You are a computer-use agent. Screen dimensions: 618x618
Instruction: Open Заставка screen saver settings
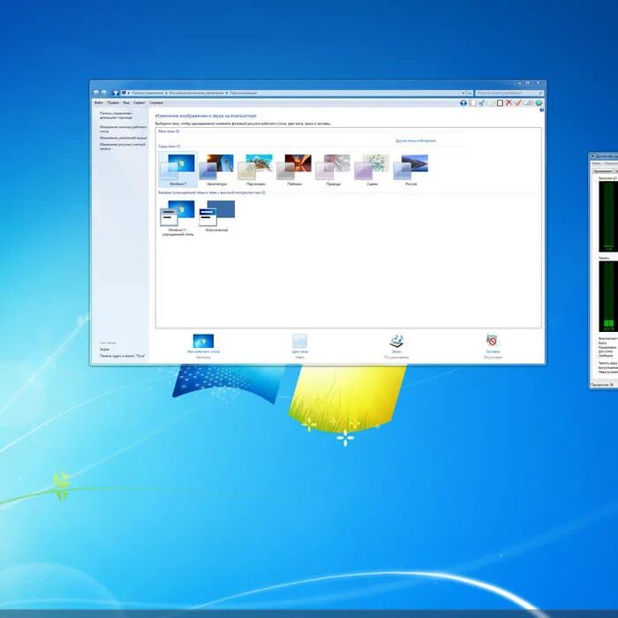point(493,346)
